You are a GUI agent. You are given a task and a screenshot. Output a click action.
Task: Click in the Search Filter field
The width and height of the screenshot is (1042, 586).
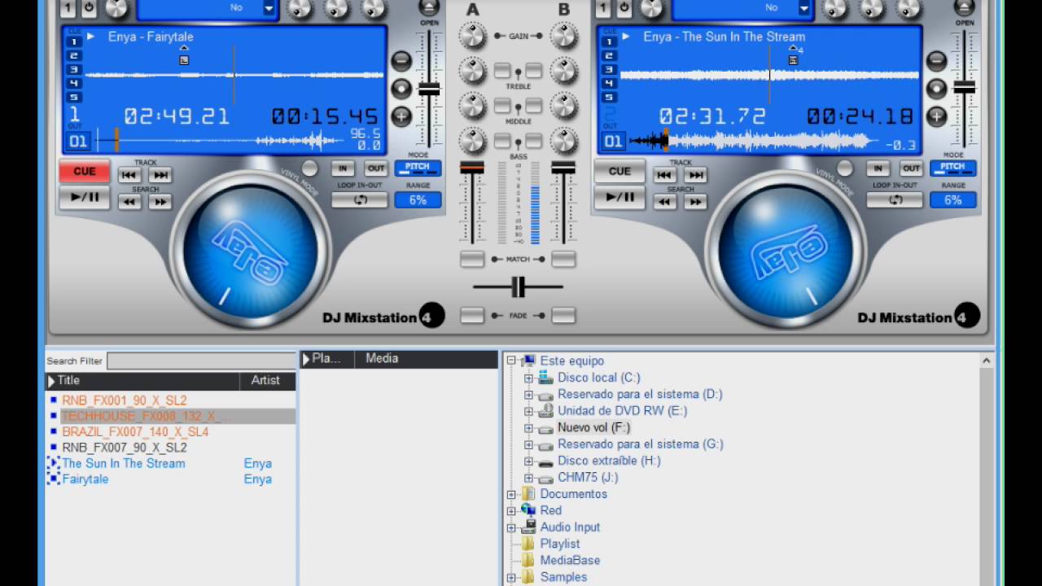201,361
